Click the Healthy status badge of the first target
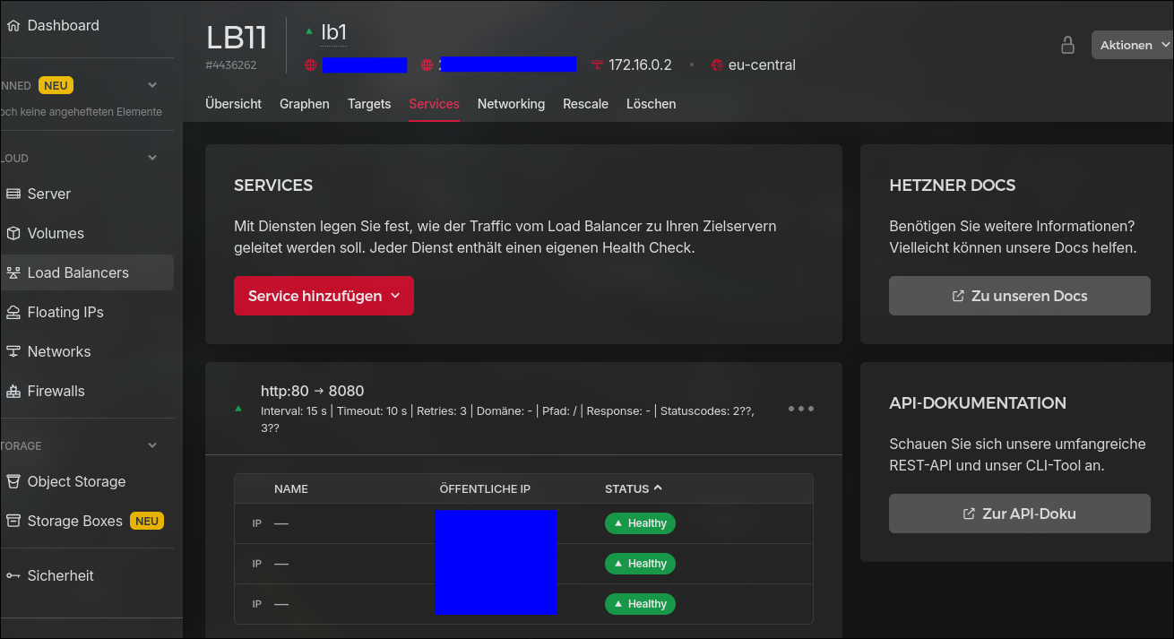The width and height of the screenshot is (1174, 639). [x=640, y=522]
